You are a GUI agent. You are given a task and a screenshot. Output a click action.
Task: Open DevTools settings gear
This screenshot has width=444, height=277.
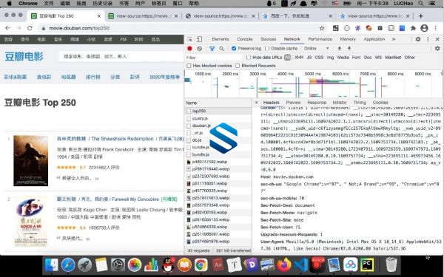point(418,39)
